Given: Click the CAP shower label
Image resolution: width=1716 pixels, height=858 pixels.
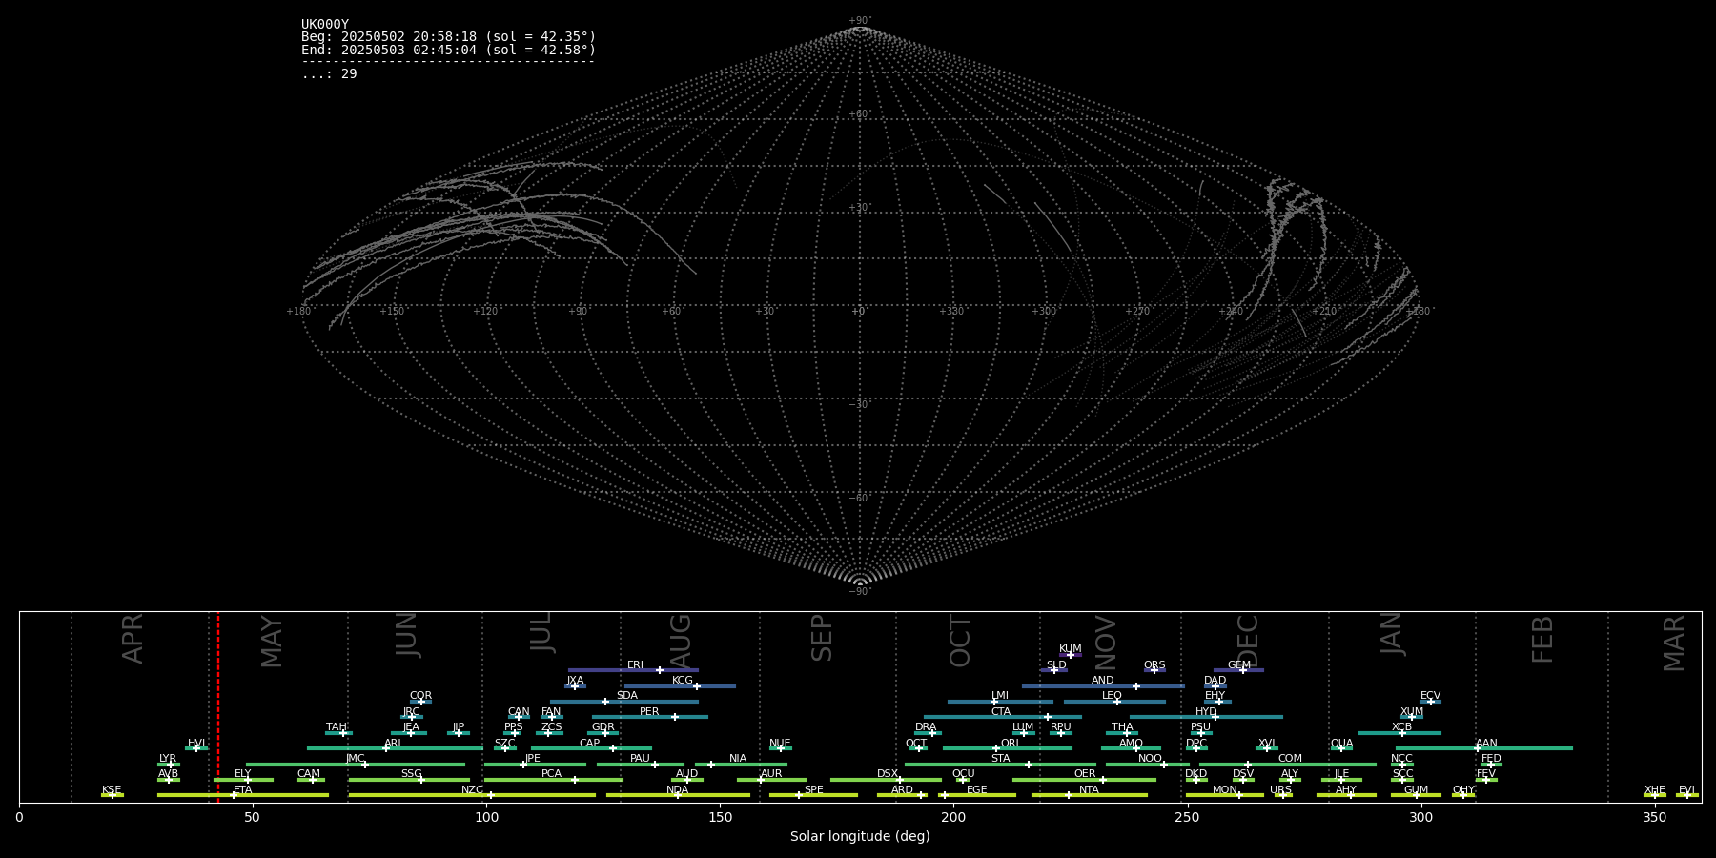Looking at the screenshot, I should [x=590, y=744].
